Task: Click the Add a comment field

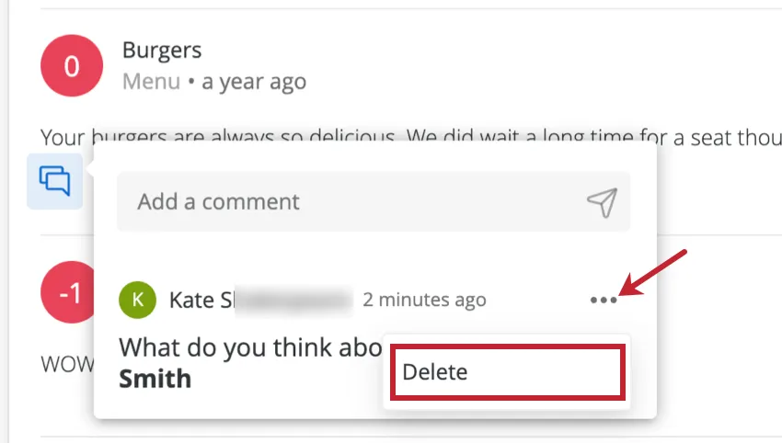Action: (x=350, y=201)
